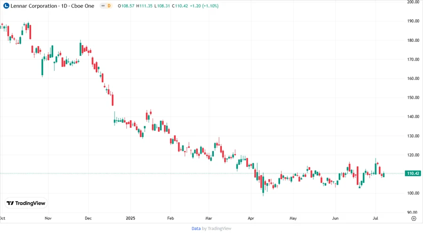This screenshot has width=423, height=234.
Task: Select the current price label 110.42
Action: click(413, 173)
